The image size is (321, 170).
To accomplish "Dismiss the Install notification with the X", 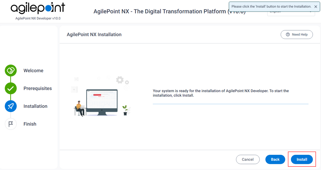I will pyautogui.click(x=316, y=6).
